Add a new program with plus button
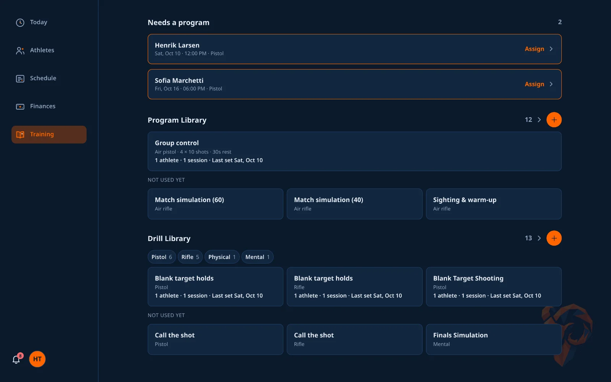The width and height of the screenshot is (611, 382). coord(554,120)
